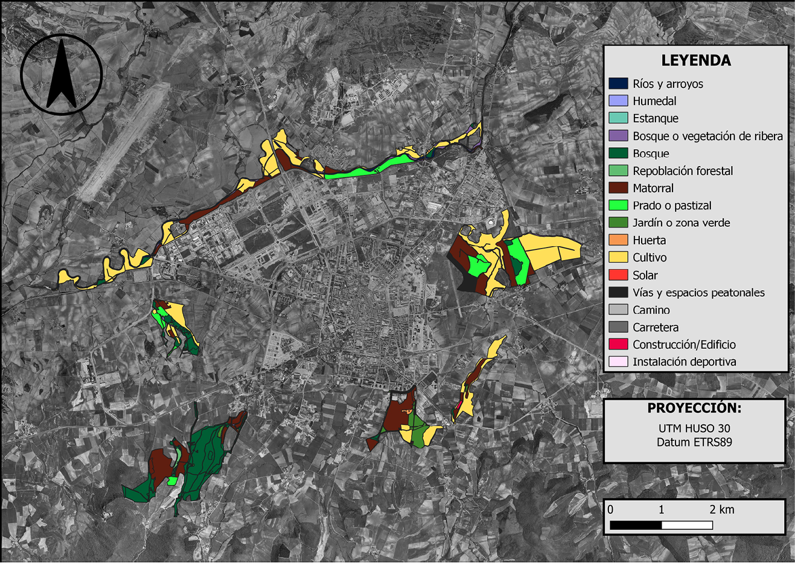795x563 pixels.
Task: Click the Ríos y arroyos color swatch
Action: pyautogui.click(x=618, y=84)
